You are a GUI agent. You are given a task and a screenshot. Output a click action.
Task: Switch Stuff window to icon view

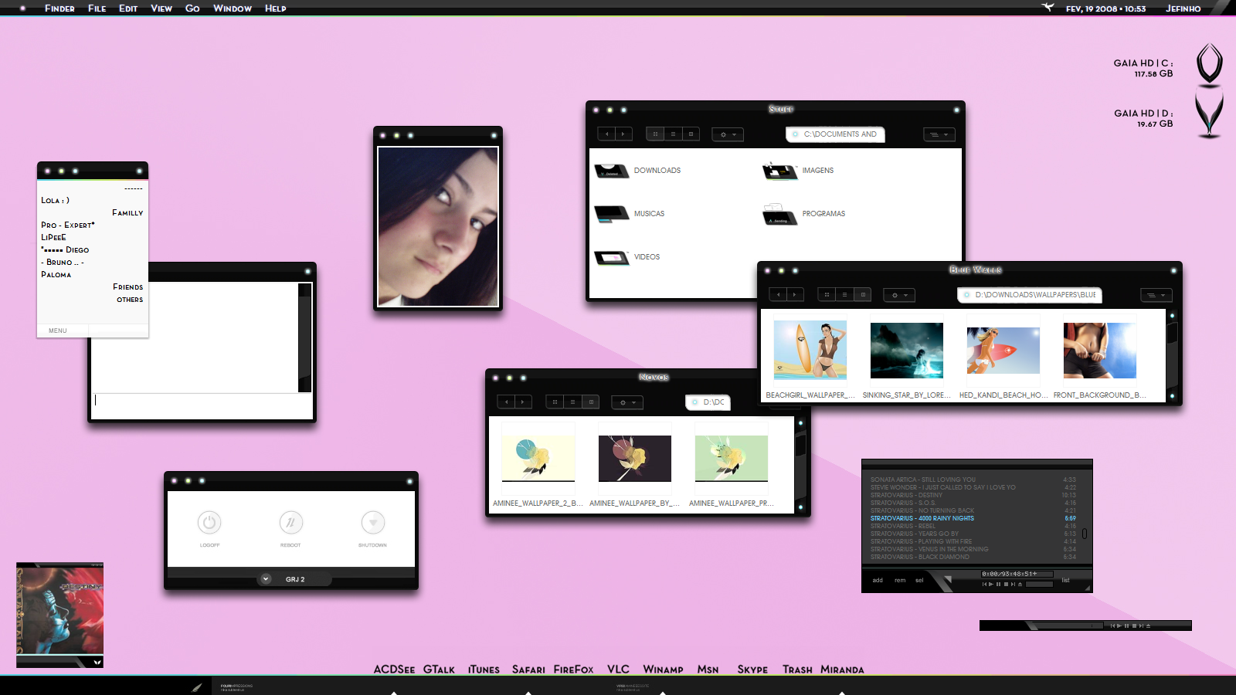pyautogui.click(x=655, y=134)
